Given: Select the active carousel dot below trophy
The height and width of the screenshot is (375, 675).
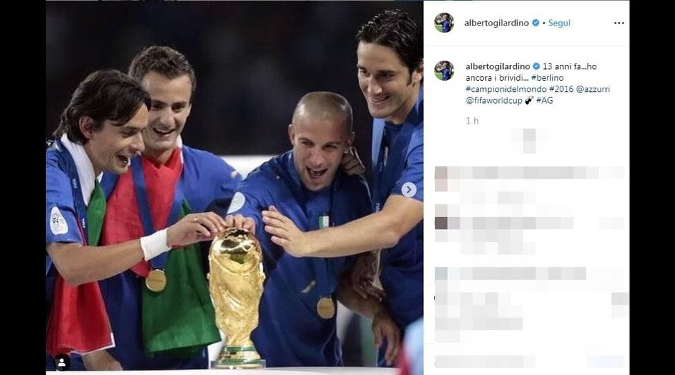Looking at the screenshot, I should (x=232, y=367).
